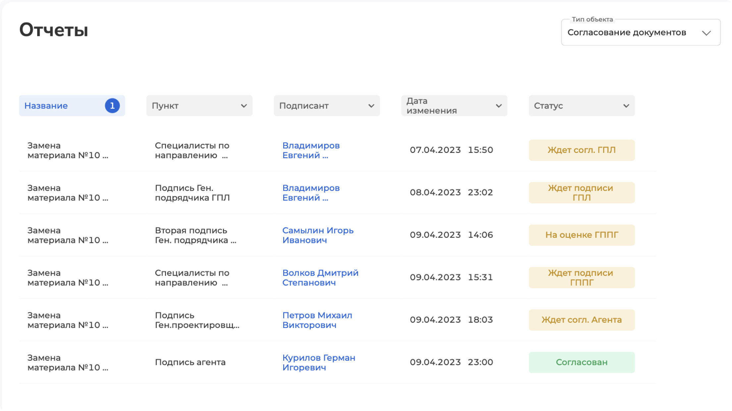Screen dimensions: 732x411
Task: Select the Название column filter
Action: pos(46,106)
